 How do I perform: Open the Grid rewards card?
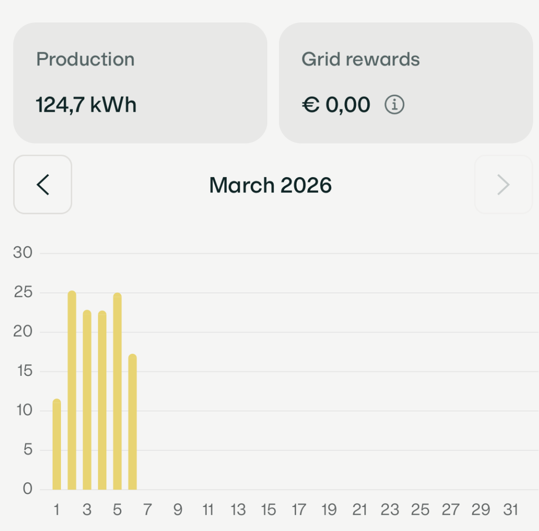tap(405, 83)
